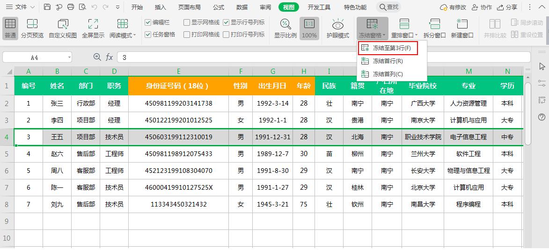Viewport: 549px width, 250px height.
Task: Click the Print icon in quick access toolbar
Action: click(70, 7)
